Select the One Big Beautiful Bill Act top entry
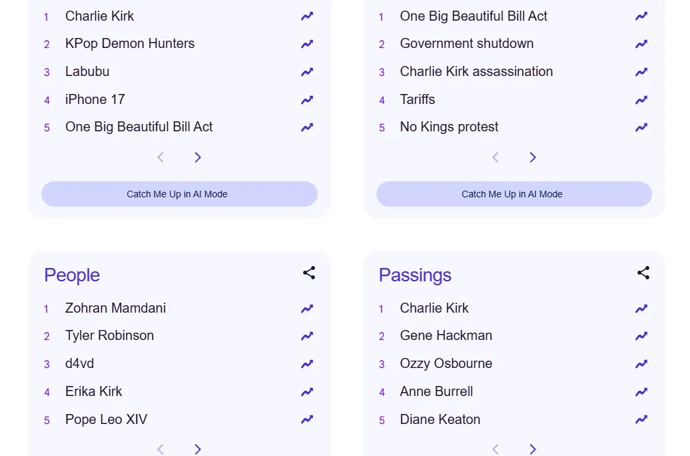Image resolution: width=690 pixels, height=456 pixels. [473, 16]
